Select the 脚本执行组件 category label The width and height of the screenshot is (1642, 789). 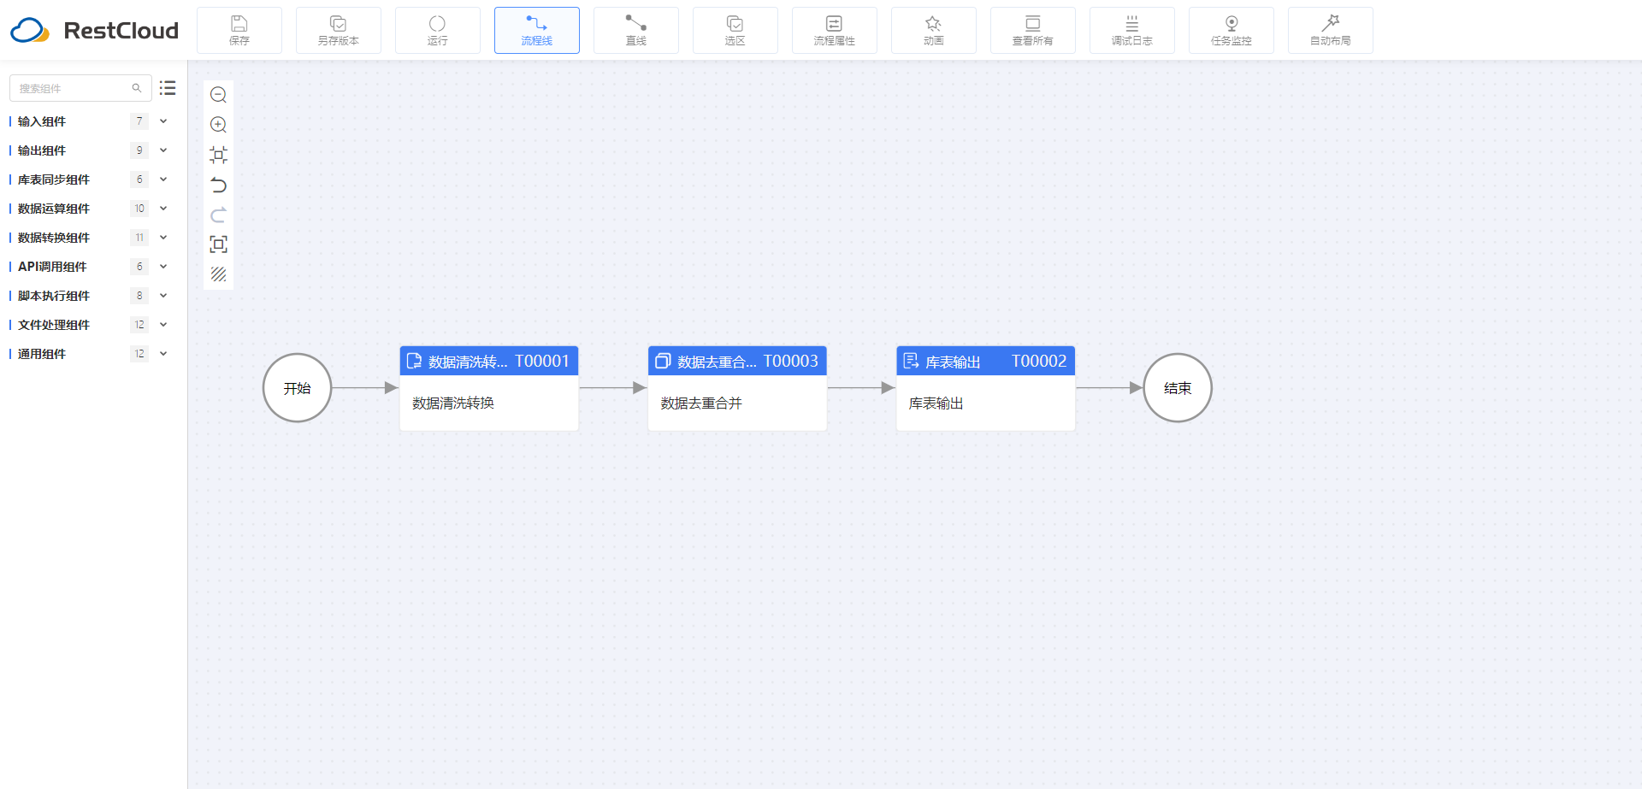point(54,296)
